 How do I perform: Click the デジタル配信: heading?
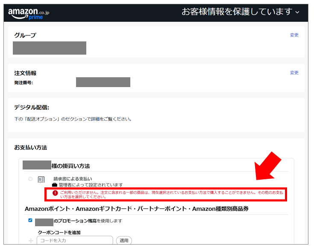pyautogui.click(x=32, y=108)
